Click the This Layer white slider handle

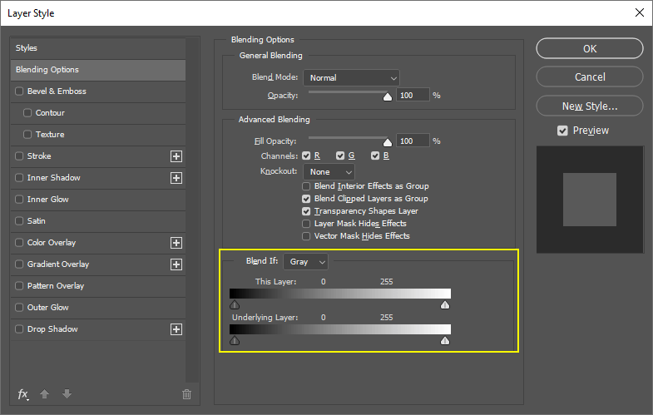(x=445, y=305)
